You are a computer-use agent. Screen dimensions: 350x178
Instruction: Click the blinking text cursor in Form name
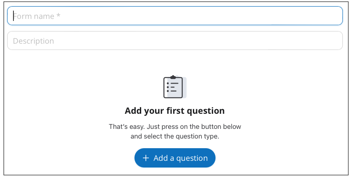[x=13, y=16]
